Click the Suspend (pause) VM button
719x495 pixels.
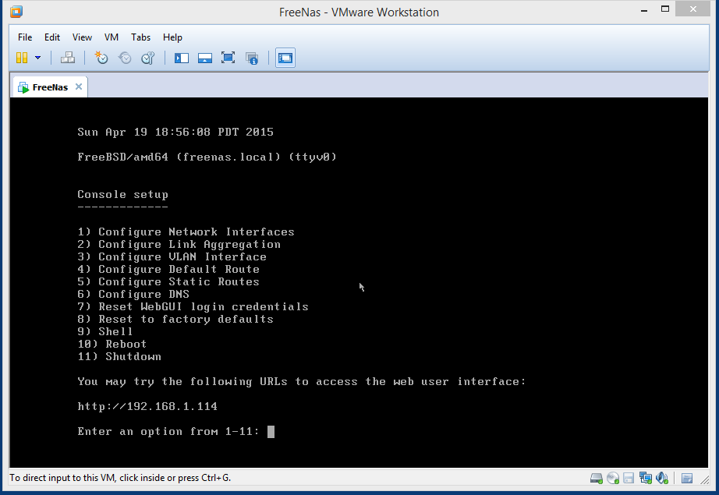[22, 58]
